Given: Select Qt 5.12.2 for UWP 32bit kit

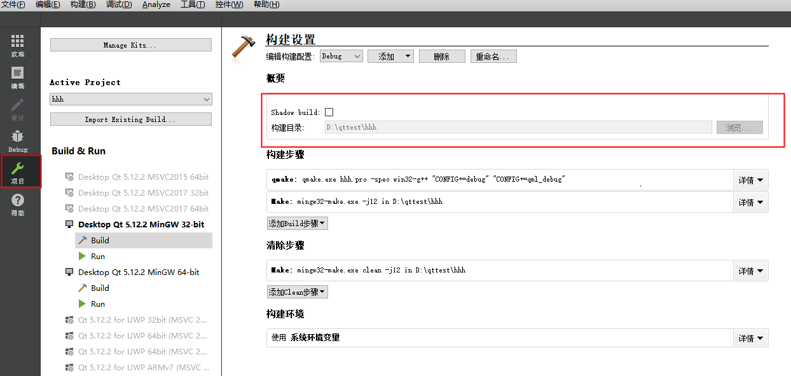Looking at the screenshot, I should tap(142, 320).
